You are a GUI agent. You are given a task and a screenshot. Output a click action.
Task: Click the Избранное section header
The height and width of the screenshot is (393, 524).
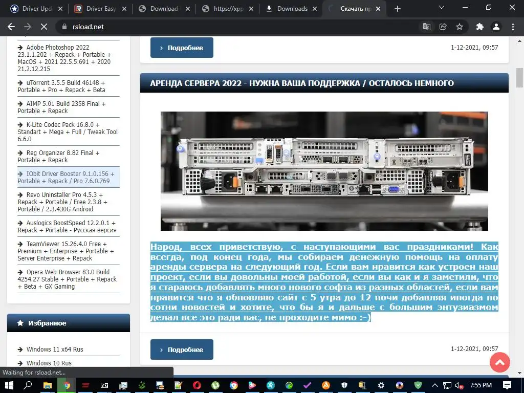click(69, 323)
